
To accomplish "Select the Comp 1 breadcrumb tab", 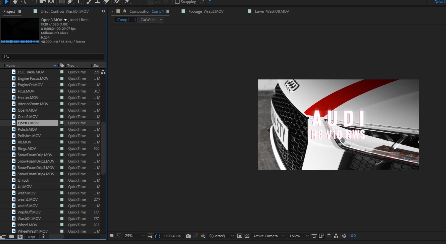I will [x=123, y=20].
